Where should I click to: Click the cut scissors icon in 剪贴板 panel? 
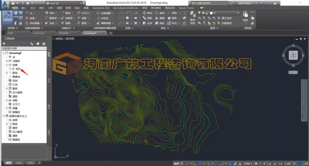coord(252,13)
